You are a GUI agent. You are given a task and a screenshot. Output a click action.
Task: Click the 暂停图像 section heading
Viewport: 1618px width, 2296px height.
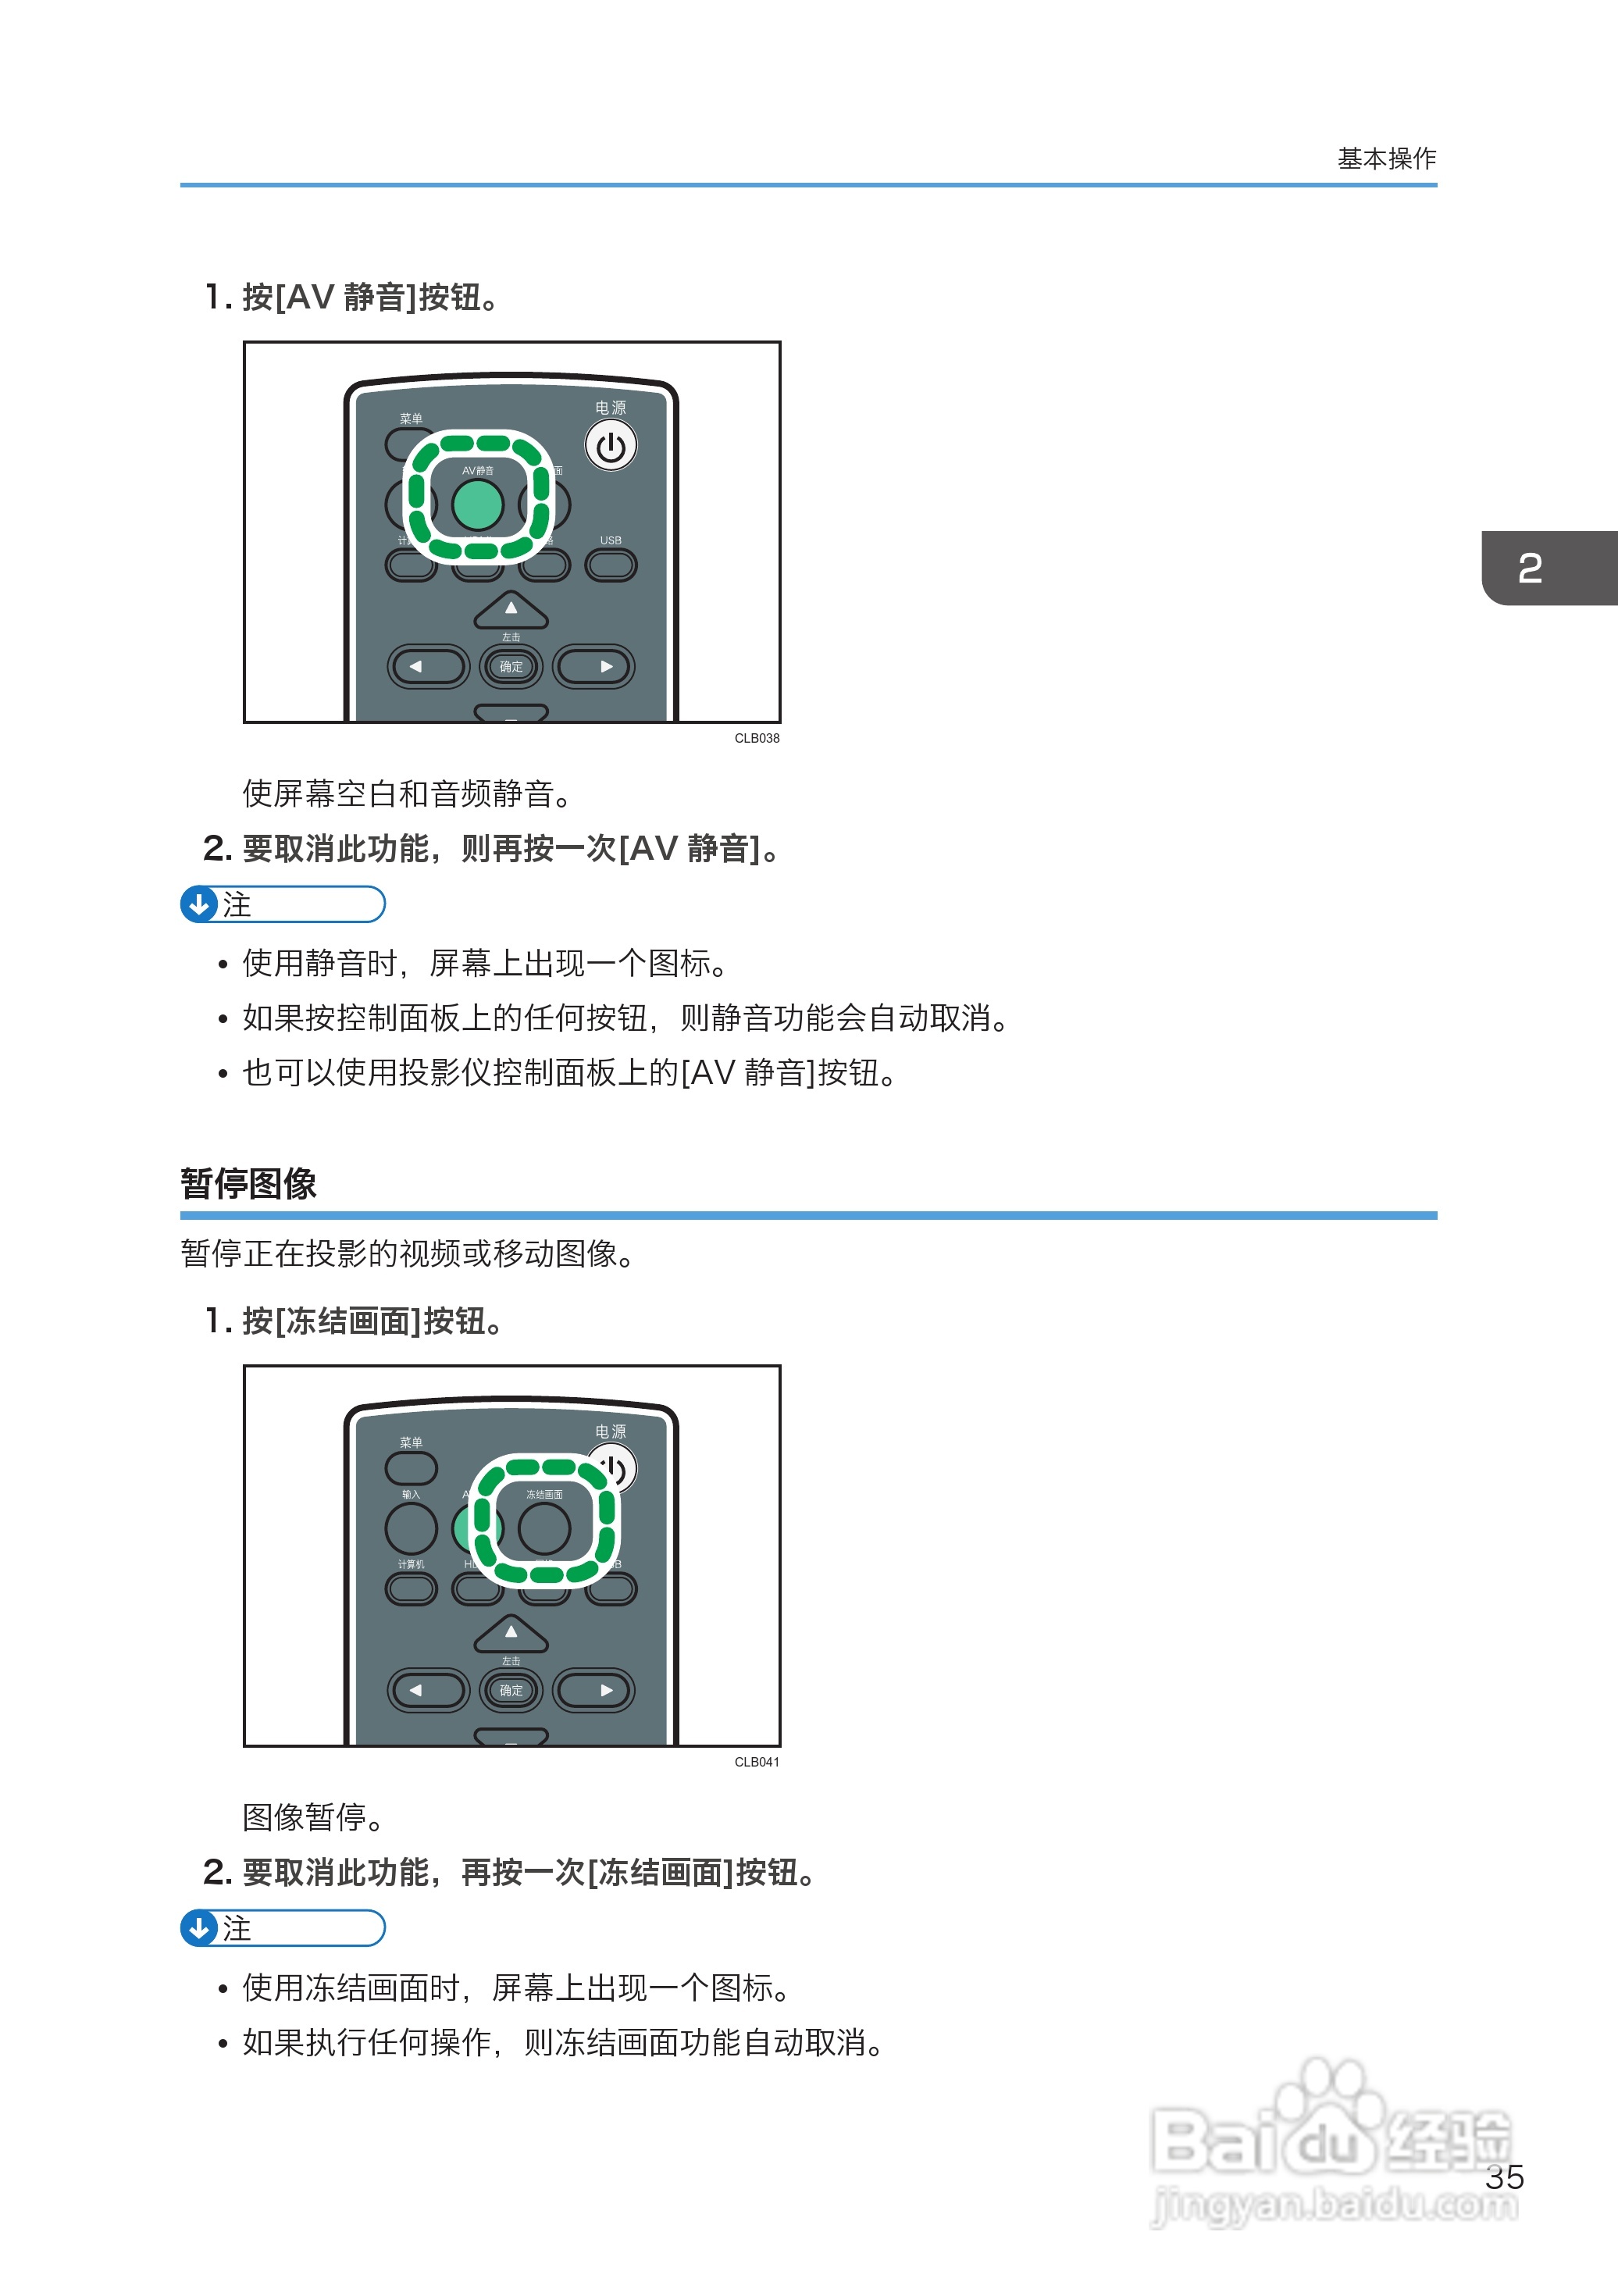tap(248, 1183)
